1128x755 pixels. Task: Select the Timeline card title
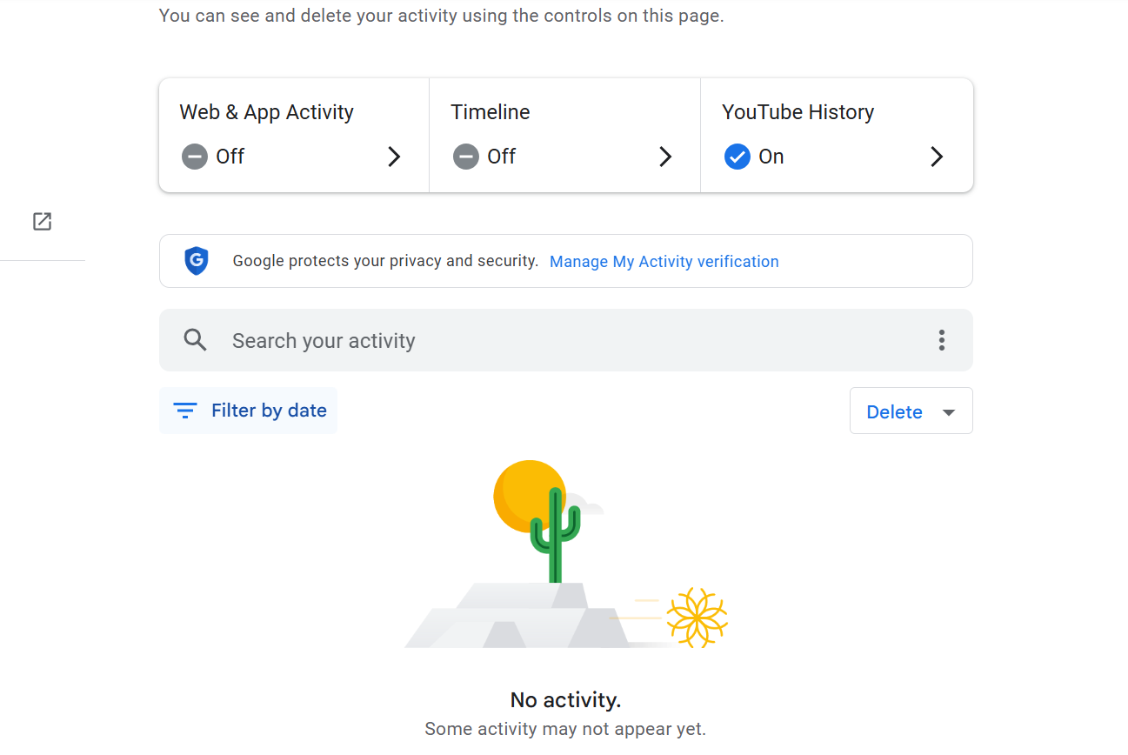point(490,112)
